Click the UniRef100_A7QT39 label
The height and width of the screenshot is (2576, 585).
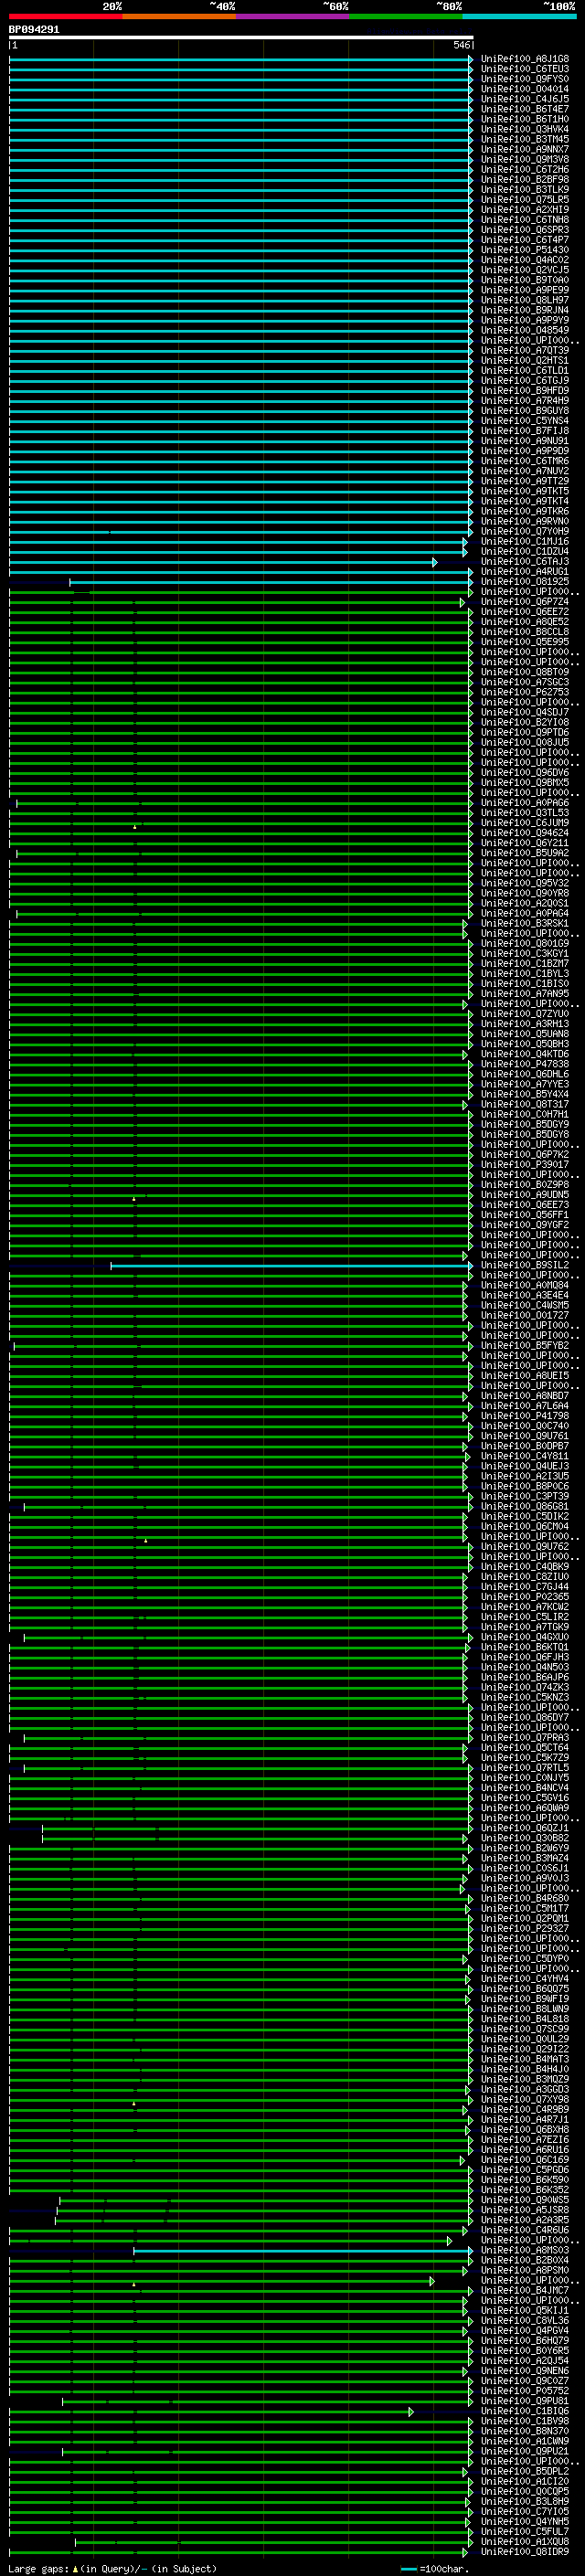pyautogui.click(x=525, y=351)
